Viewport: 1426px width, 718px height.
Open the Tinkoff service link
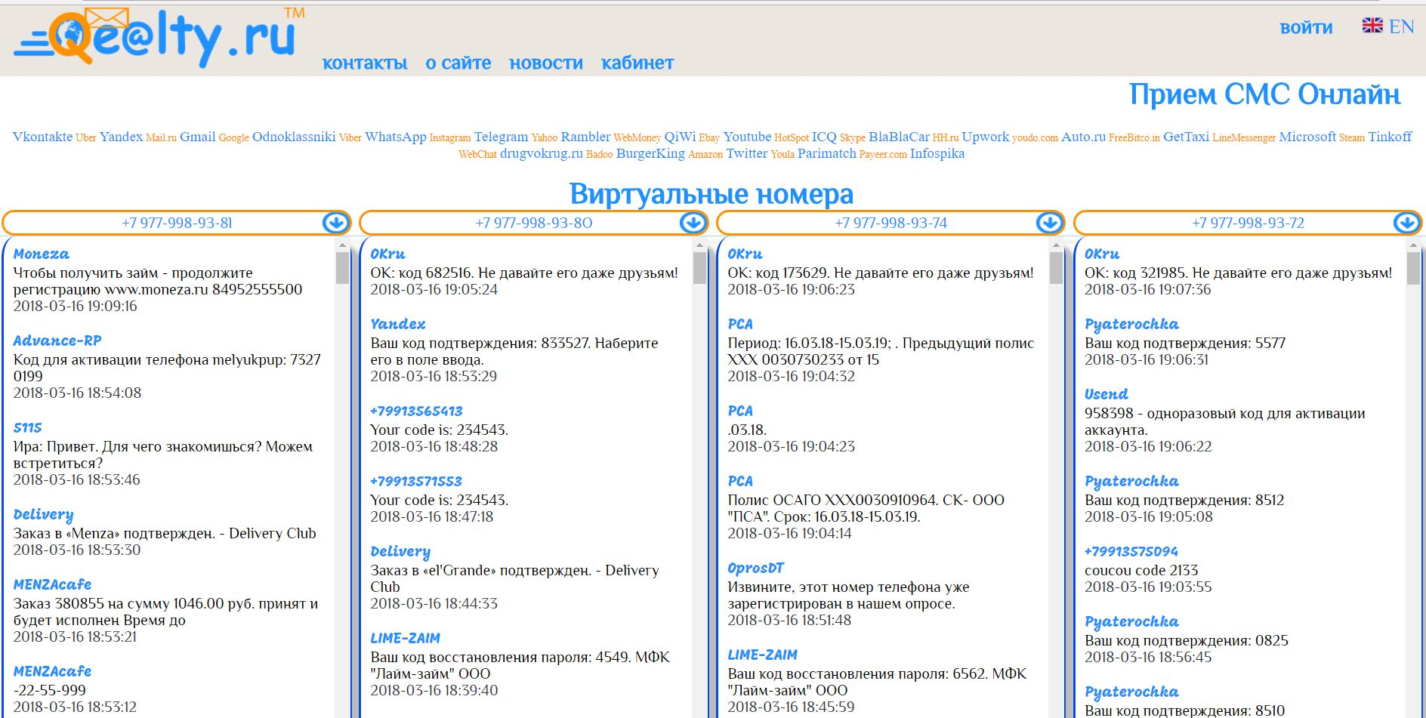pyautogui.click(x=1390, y=137)
